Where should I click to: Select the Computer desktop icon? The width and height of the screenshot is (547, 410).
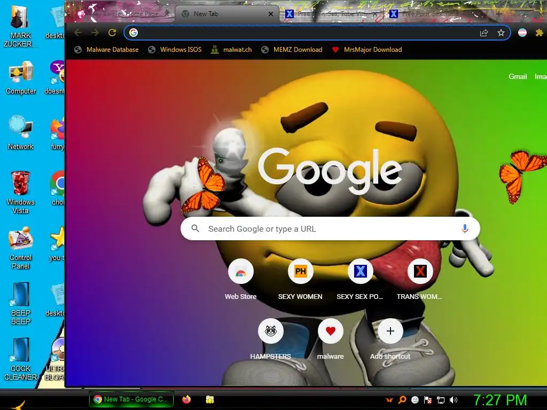point(21,78)
